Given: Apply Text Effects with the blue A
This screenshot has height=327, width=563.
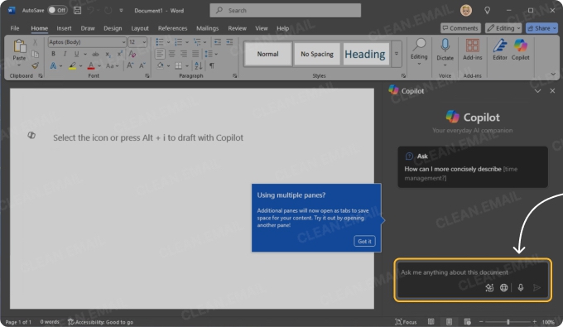Looking at the screenshot, I should 53,65.
